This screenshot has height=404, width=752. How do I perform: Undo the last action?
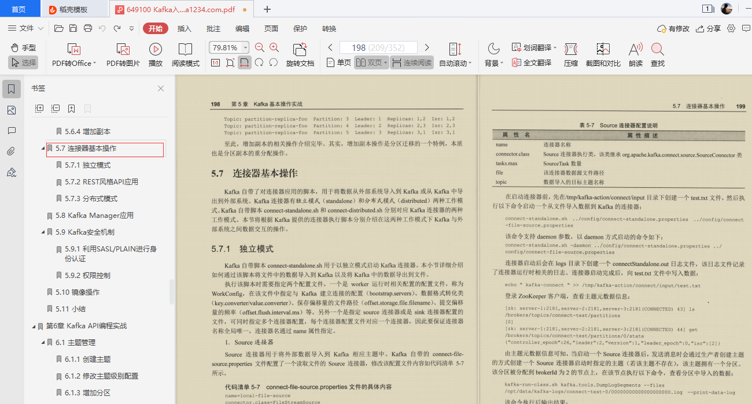point(102,28)
